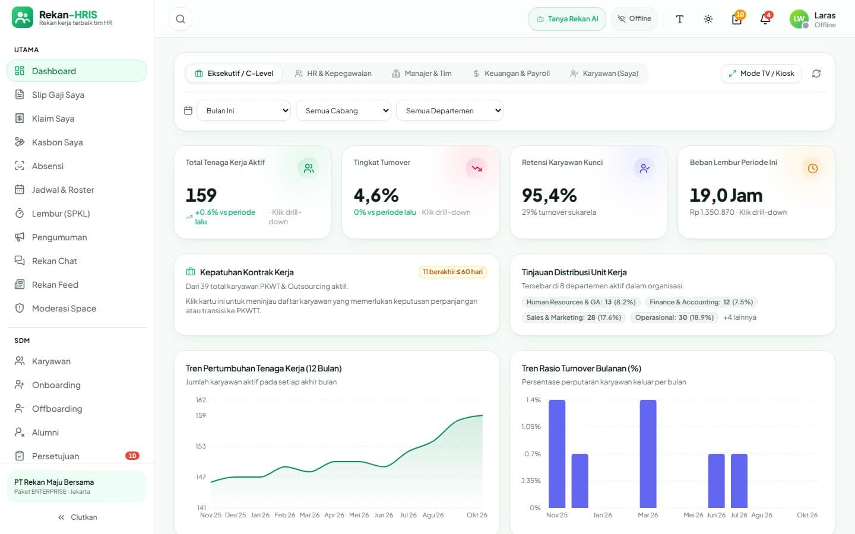Click the 159 active workforce value

click(x=201, y=195)
